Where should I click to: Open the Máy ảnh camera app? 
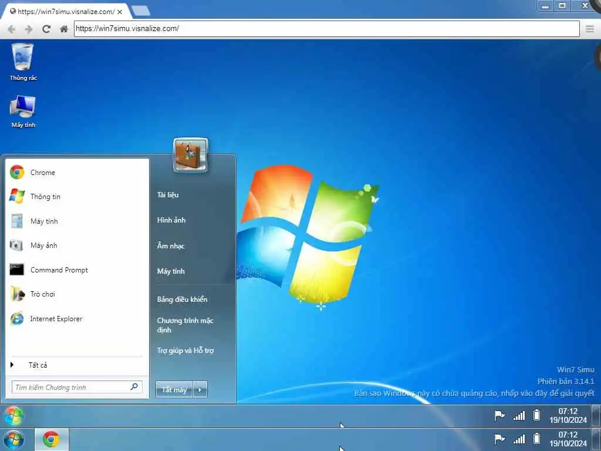tap(77, 245)
